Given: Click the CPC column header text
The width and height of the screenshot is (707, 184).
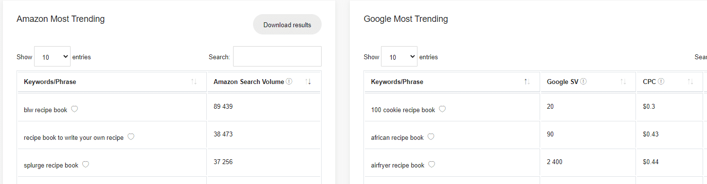Looking at the screenshot, I should [x=650, y=82].
